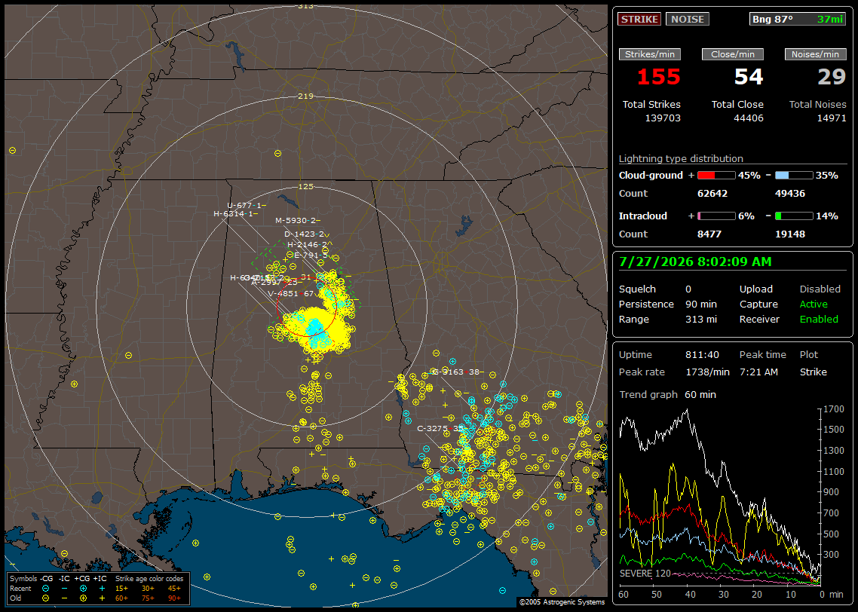The image size is (858, 612).
Task: Click the Noises/min label button
Action: (815, 54)
